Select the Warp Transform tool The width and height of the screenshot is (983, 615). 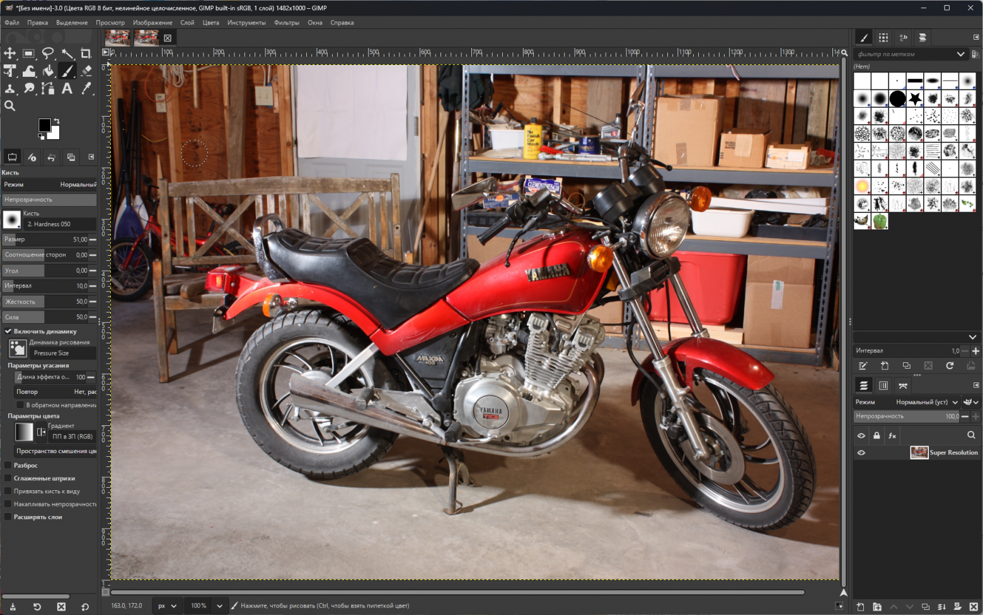point(29,71)
